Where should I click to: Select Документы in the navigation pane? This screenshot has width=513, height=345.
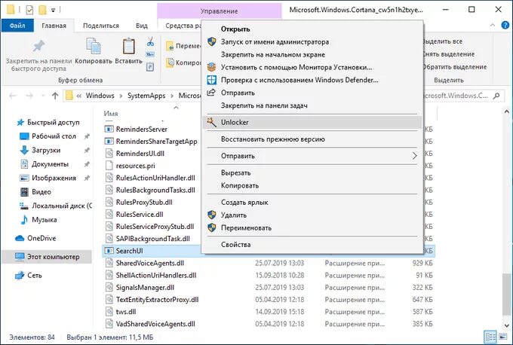click(x=50, y=164)
